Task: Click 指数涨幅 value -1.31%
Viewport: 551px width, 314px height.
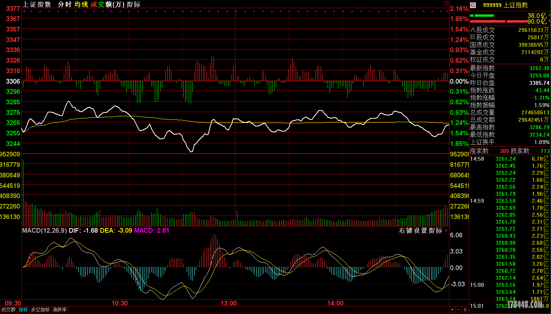Action: [x=541, y=98]
